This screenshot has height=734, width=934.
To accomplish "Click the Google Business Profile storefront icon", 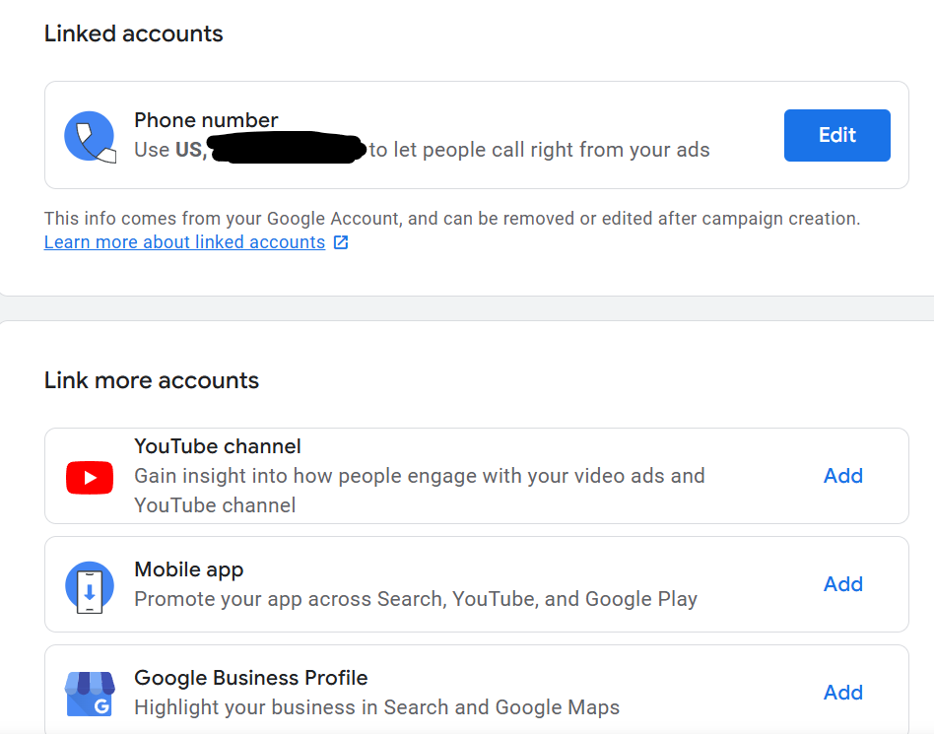I will (90, 694).
